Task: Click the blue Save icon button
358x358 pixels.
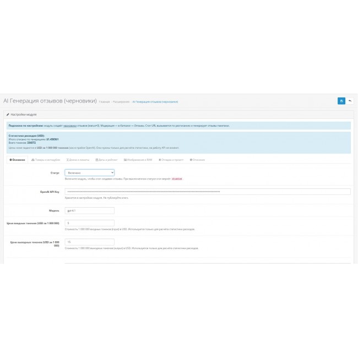Action: 341,101
